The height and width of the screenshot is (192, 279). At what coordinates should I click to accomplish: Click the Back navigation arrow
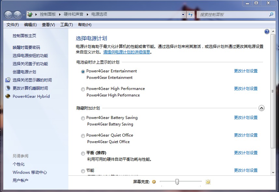pyautogui.click(x=8, y=15)
